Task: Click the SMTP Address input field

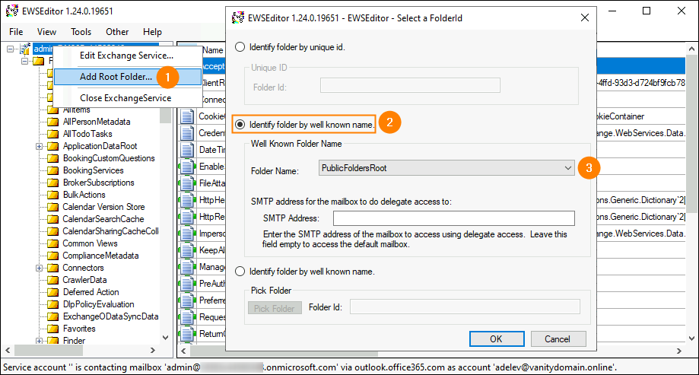Action: 454,218
